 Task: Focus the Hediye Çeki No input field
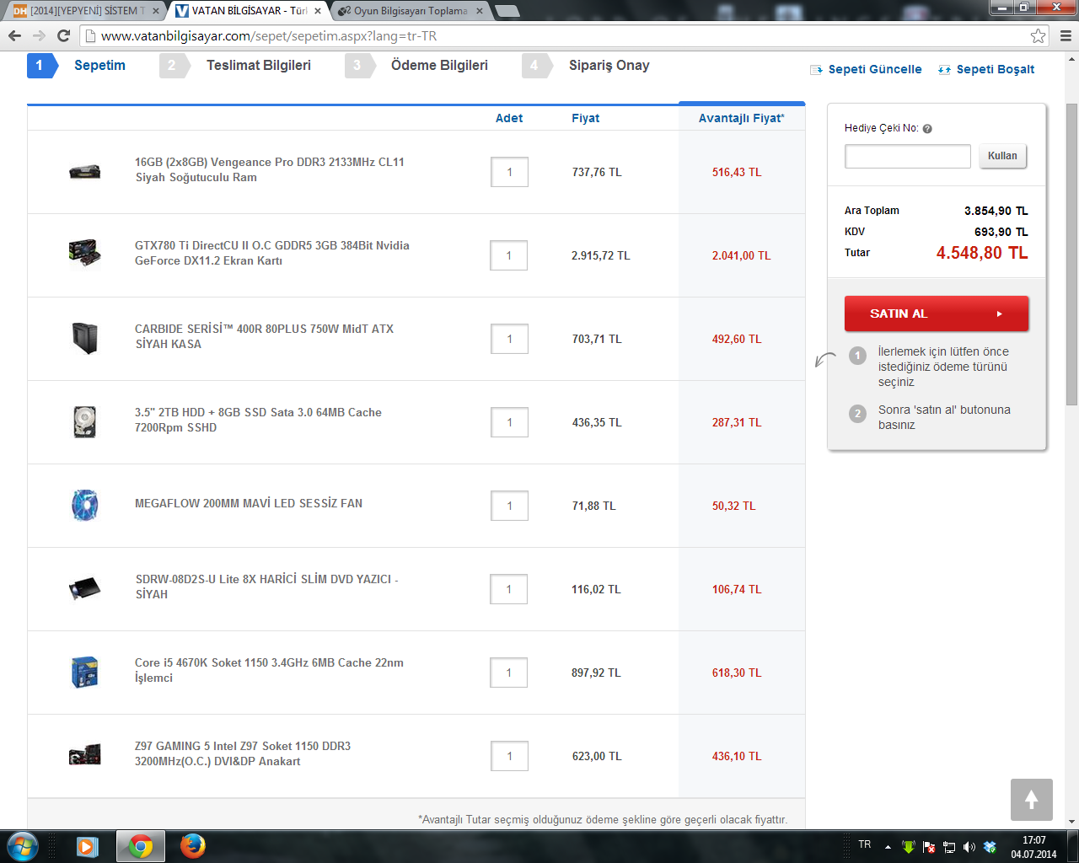(x=908, y=156)
